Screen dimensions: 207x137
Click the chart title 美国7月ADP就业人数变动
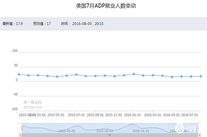pos(106,6)
